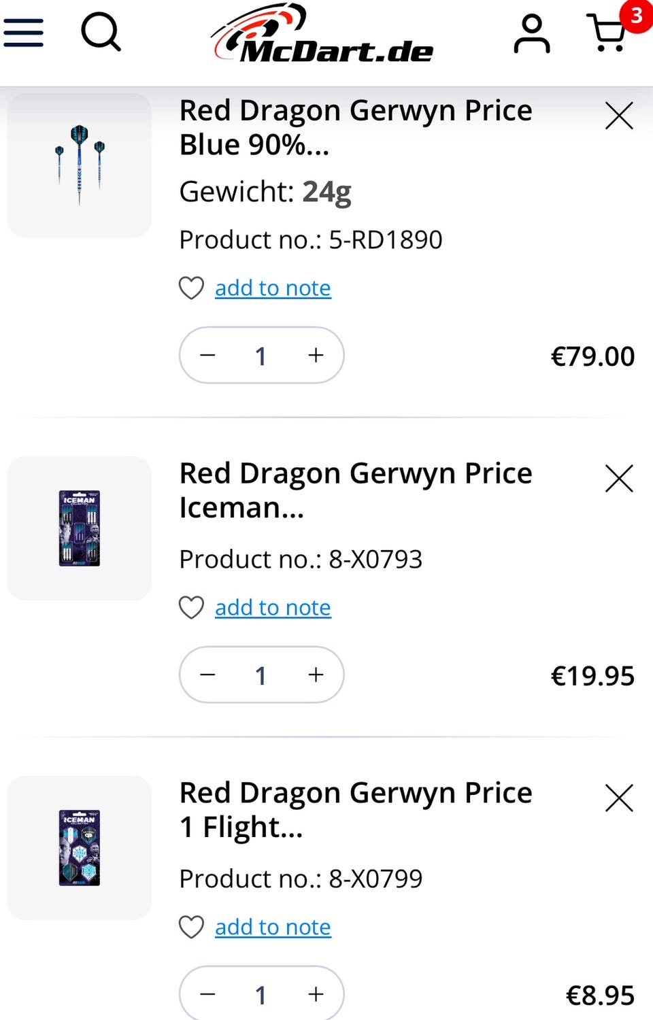Remove Gerwyn Price Blue 90% darts from cart
Screen dimensions: 653x1020
[x=619, y=116]
